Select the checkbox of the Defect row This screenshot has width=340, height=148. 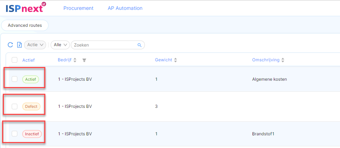pos(15,106)
